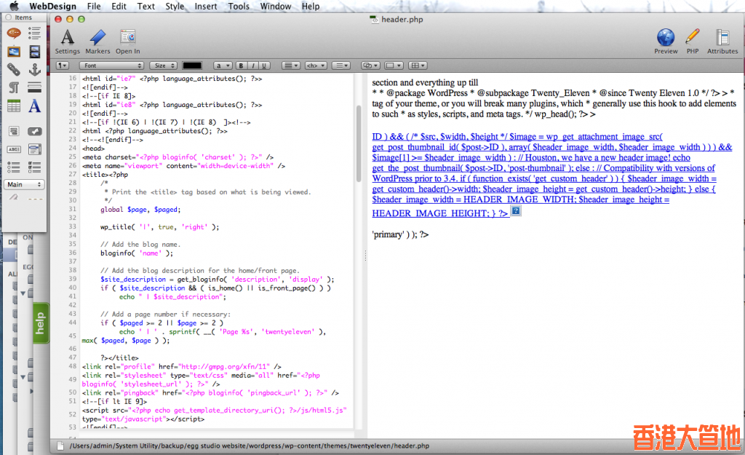Insert a paragraph using the pilcrow icon

click(14, 87)
